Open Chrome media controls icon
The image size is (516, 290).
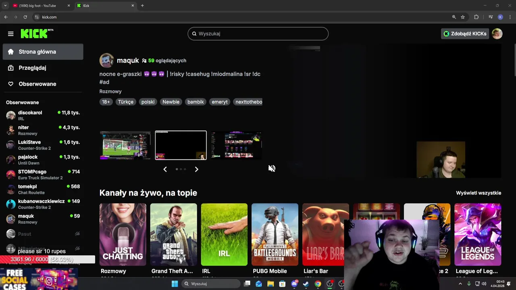click(491, 17)
